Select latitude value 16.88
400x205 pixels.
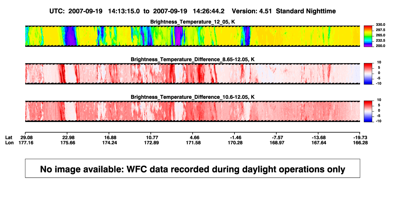[x=110, y=137]
